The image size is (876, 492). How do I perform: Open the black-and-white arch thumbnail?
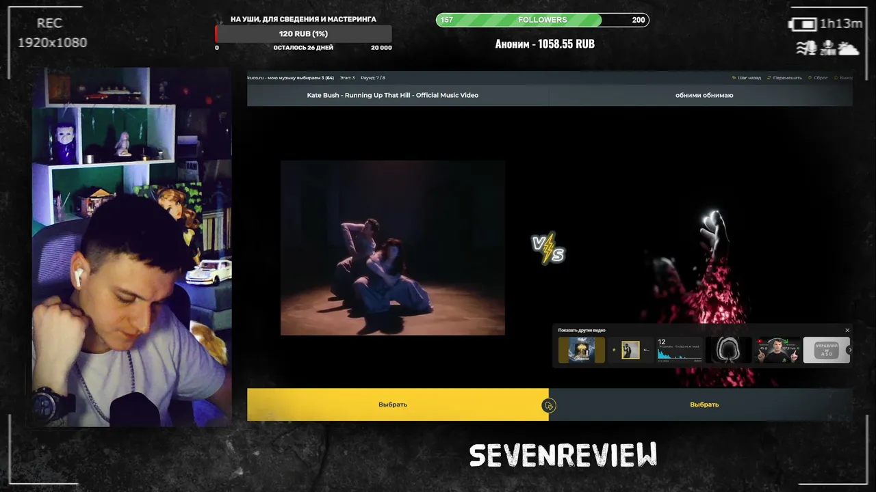pyautogui.click(x=728, y=351)
